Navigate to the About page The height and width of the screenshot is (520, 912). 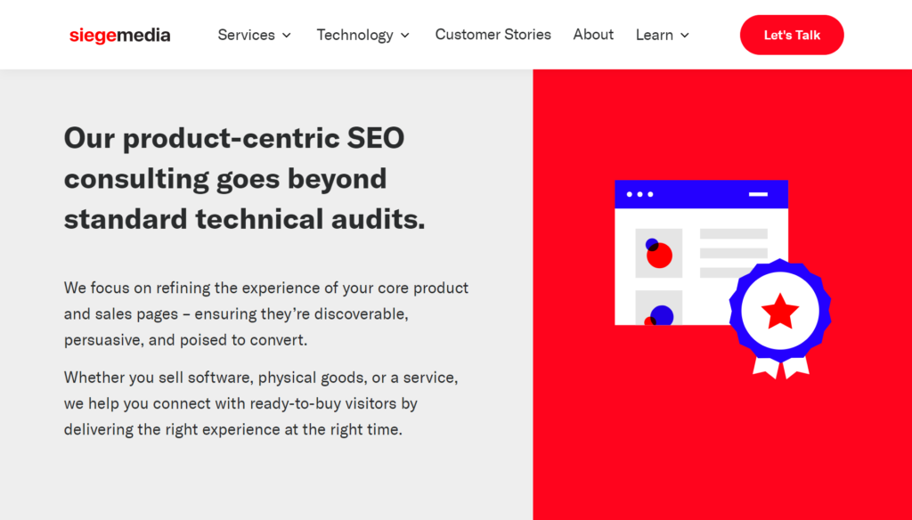593,35
